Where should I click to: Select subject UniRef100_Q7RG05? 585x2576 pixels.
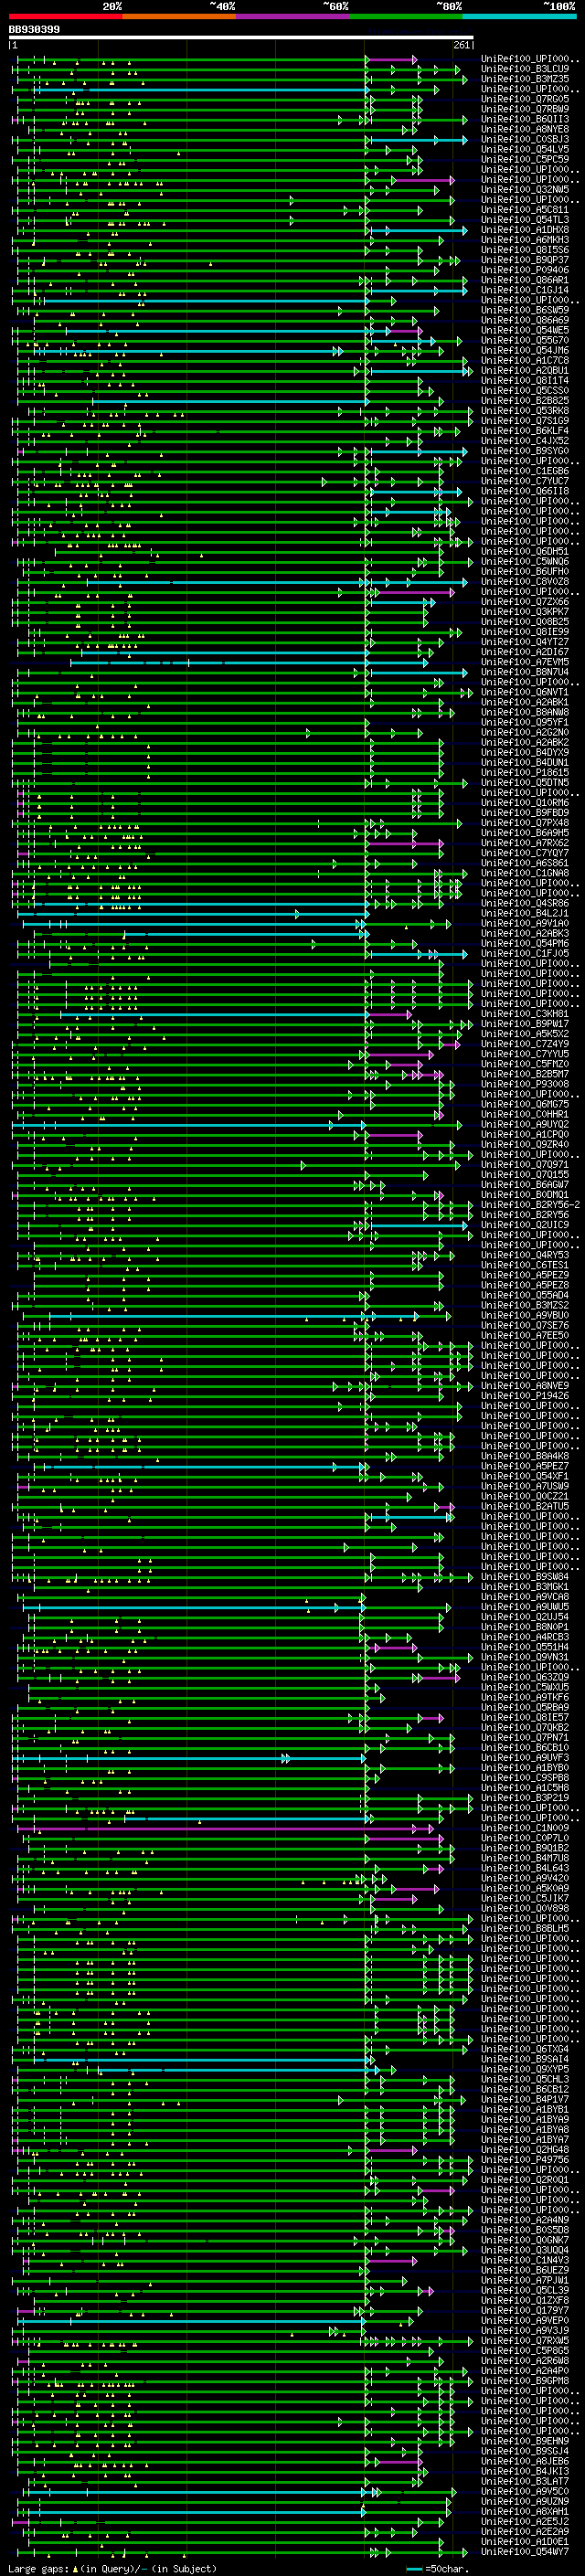pyautogui.click(x=524, y=99)
